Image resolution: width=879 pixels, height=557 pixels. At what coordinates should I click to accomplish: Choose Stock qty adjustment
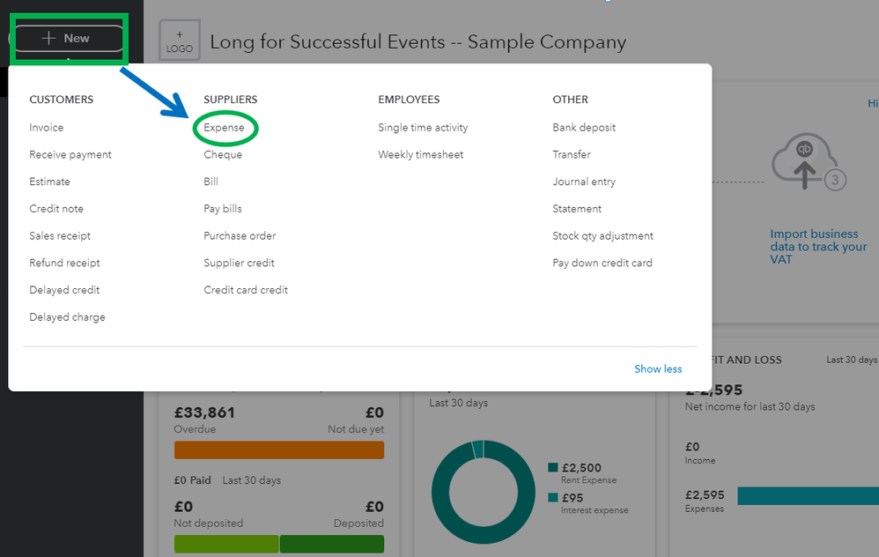tap(602, 236)
